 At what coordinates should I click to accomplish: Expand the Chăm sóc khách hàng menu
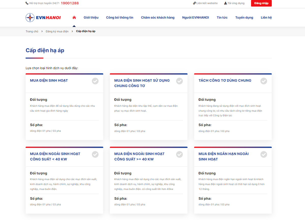[x=158, y=17]
